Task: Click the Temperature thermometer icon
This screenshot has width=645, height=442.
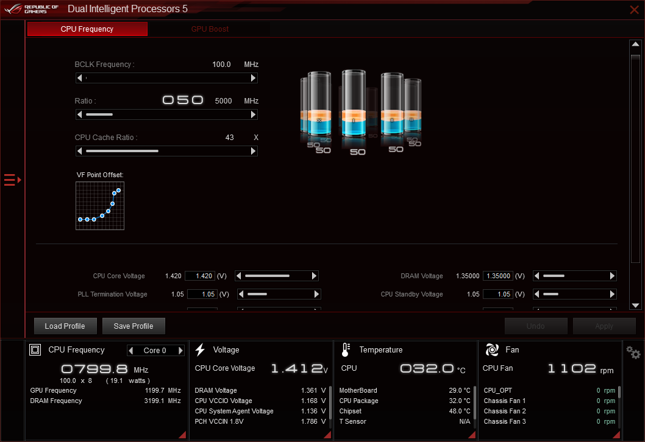Action: 346,350
